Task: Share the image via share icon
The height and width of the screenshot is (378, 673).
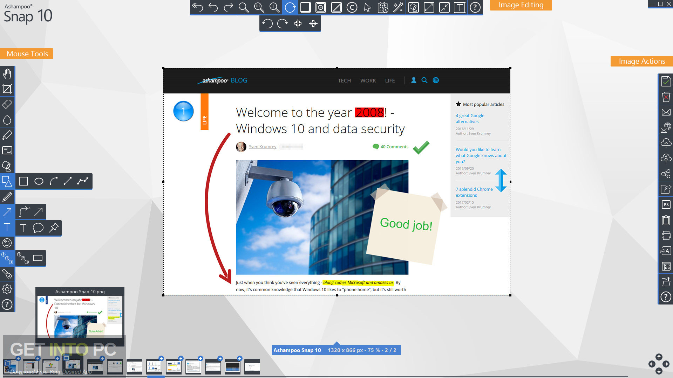Action: [666, 174]
